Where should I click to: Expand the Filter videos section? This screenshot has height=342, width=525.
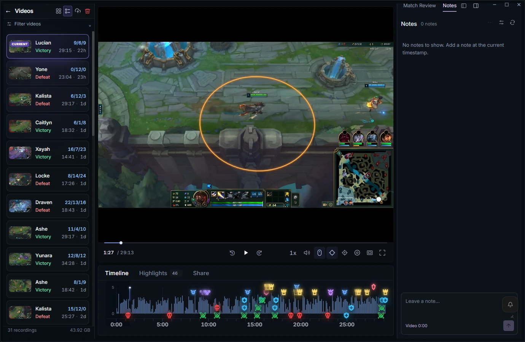click(x=49, y=24)
